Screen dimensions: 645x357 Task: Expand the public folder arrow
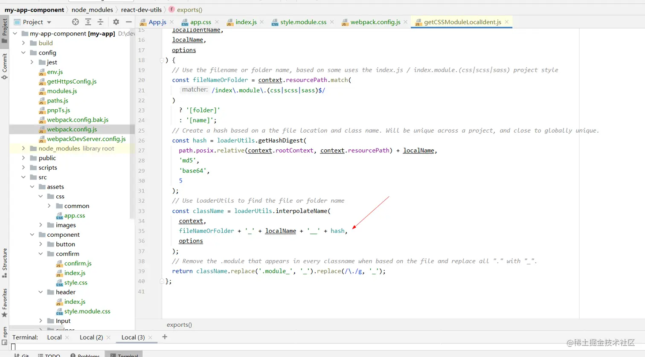(x=24, y=158)
